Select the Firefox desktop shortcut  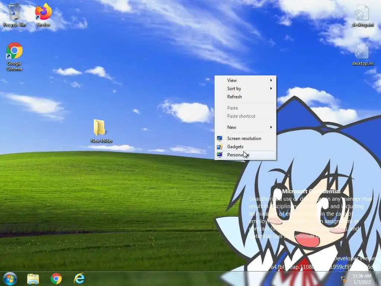(x=43, y=15)
